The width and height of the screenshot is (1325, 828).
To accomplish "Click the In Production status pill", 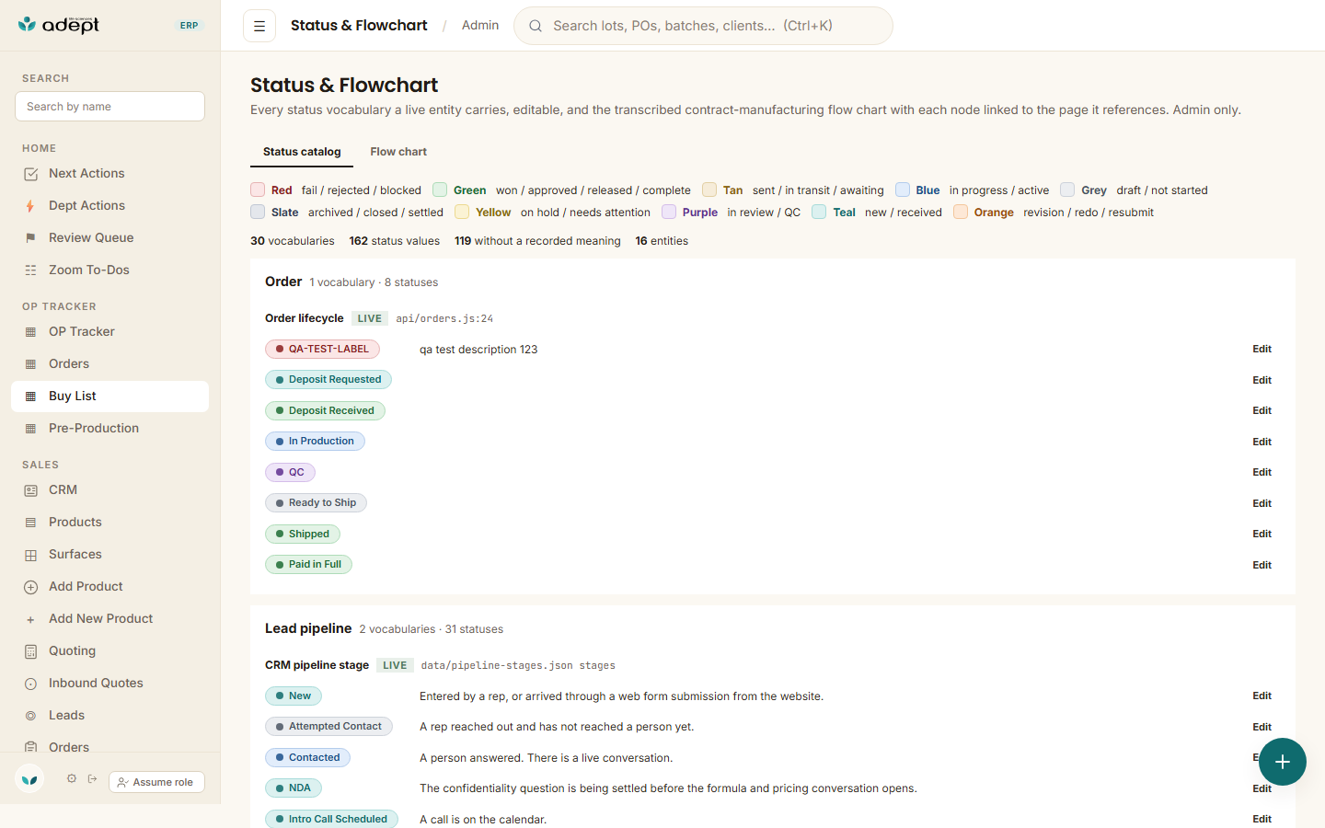I will 315,442.
